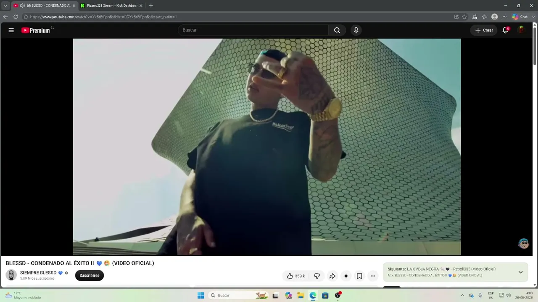Show hidden system tray icons
Image resolution: width=538 pixels, height=302 pixels.
[x=462, y=295]
